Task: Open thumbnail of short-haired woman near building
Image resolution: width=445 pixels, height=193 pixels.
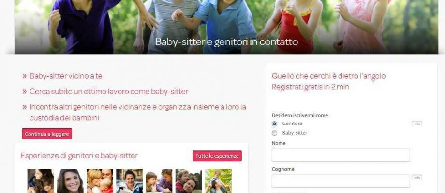Action: point(130,181)
